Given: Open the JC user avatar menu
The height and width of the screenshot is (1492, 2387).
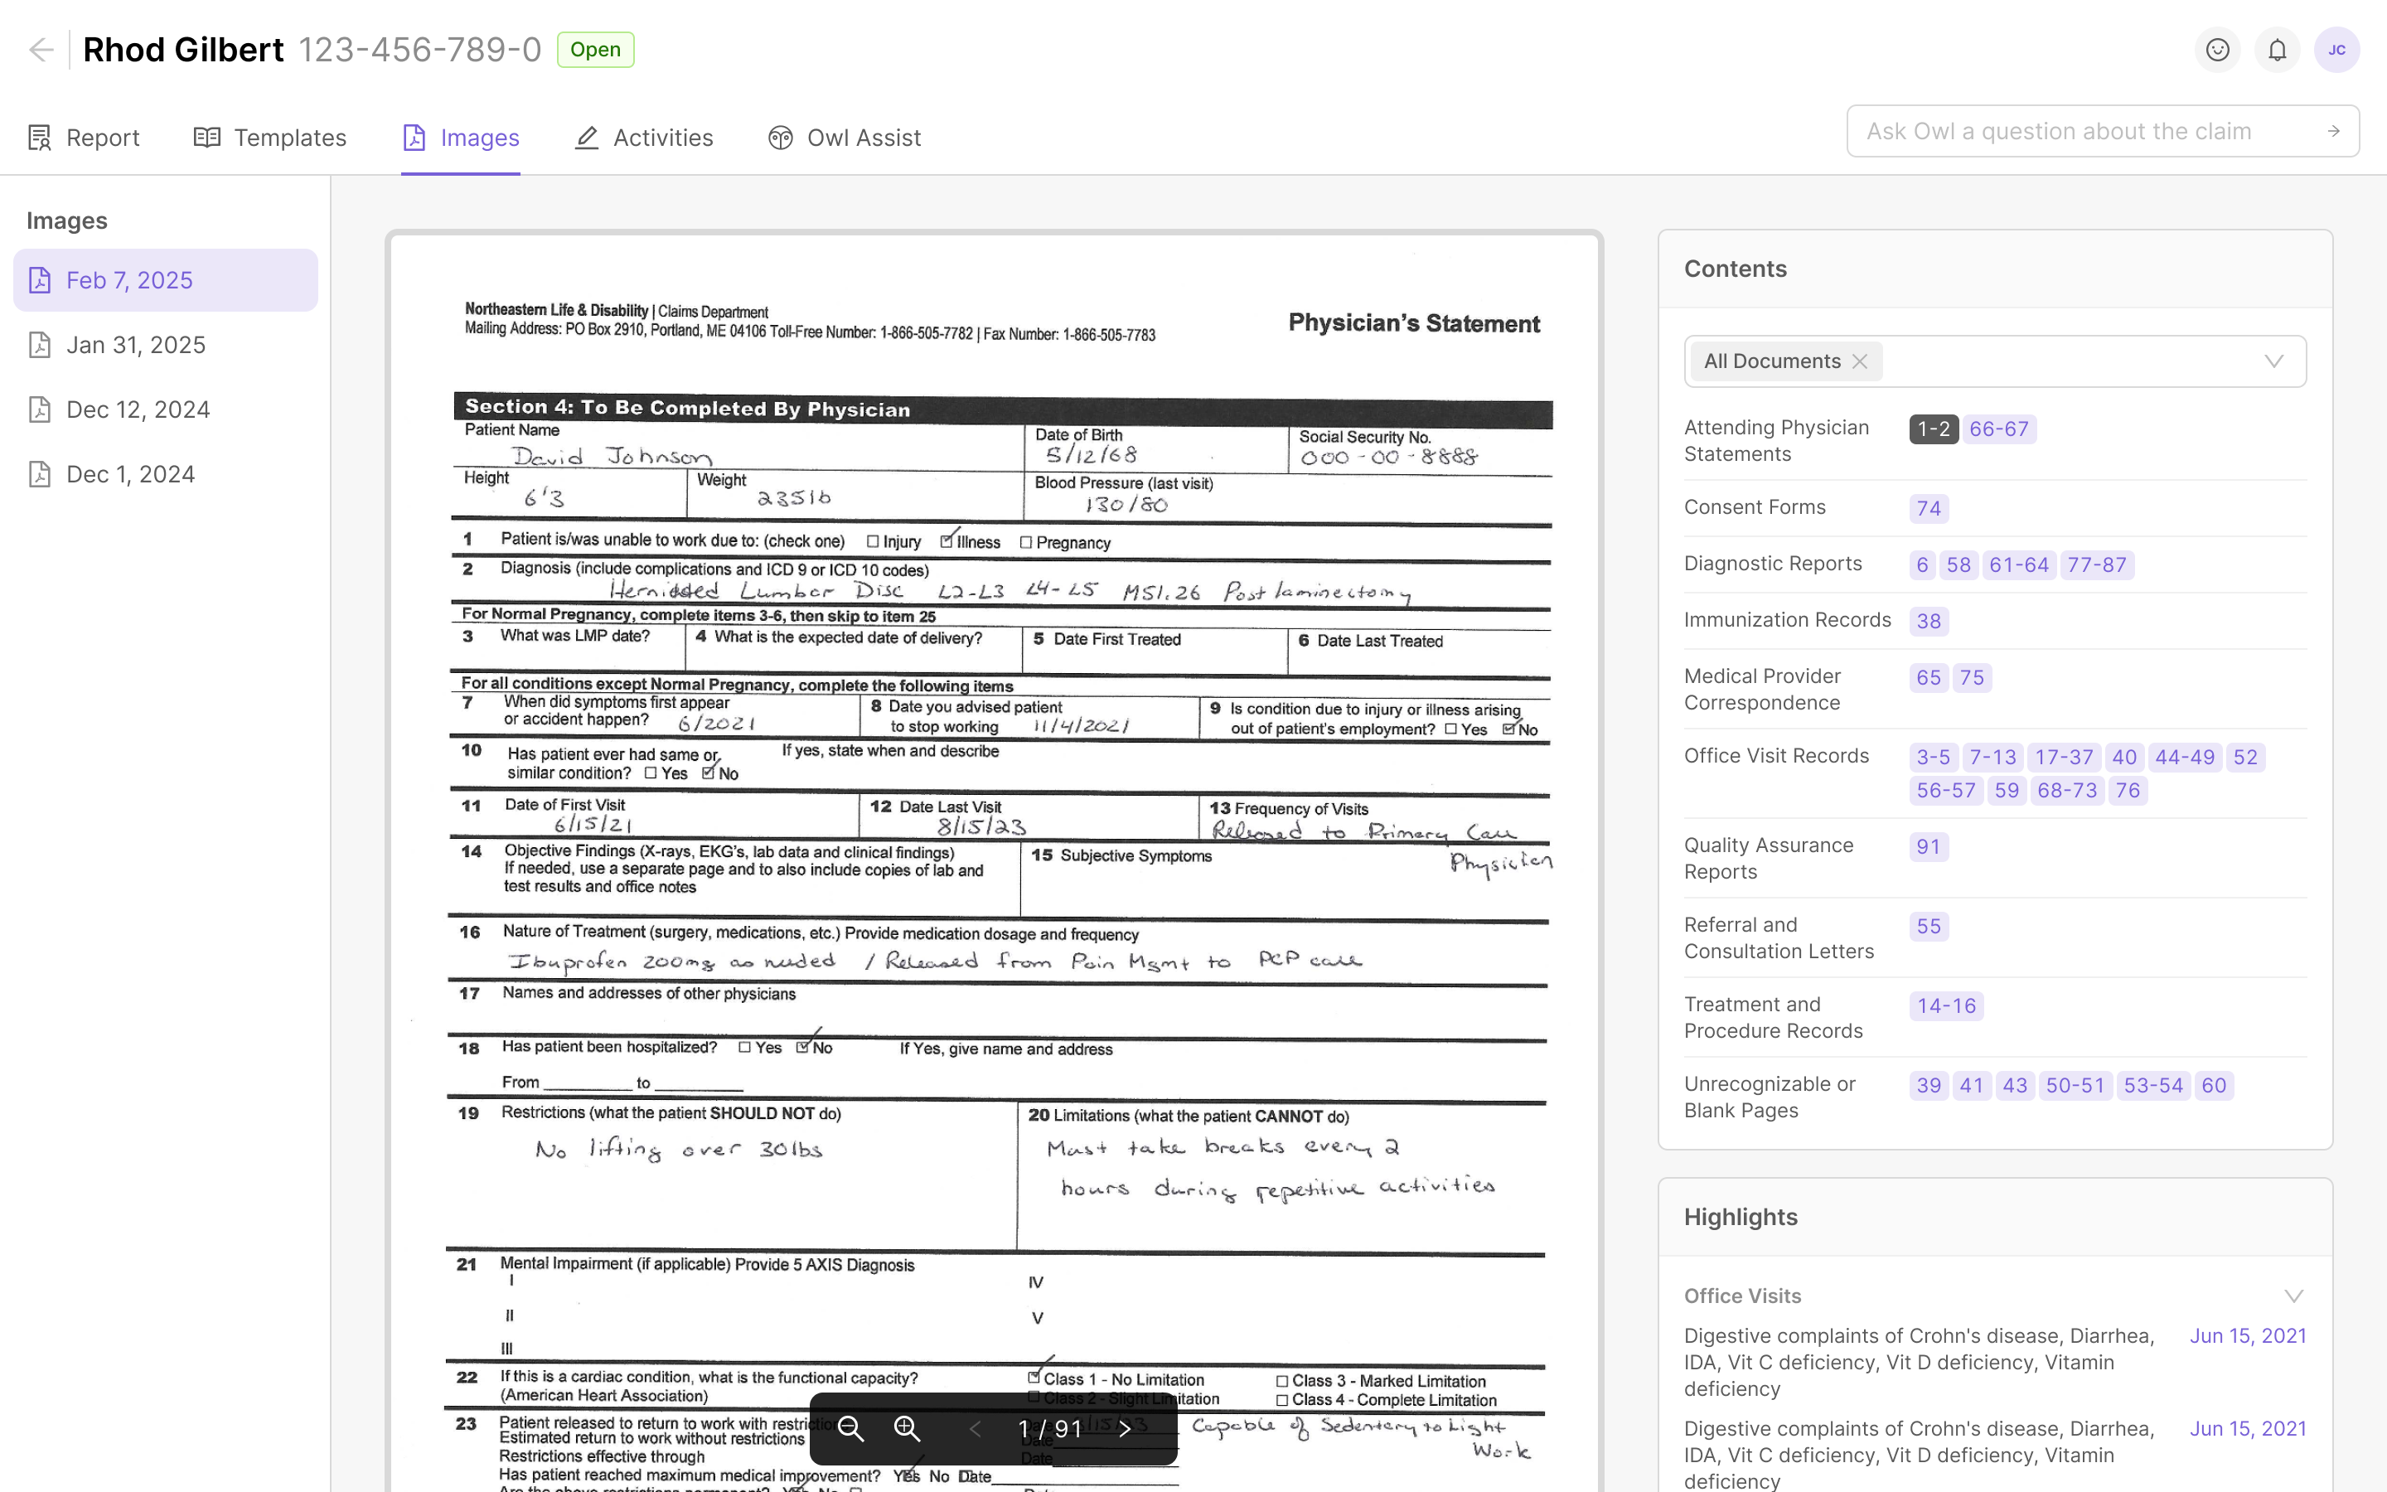Looking at the screenshot, I should (2336, 50).
